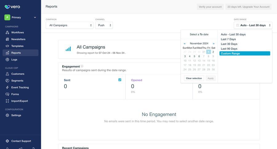Pick November 3 in the calendar
Image resolution: width=277 pixels, height=149 pixels.
[185, 56]
